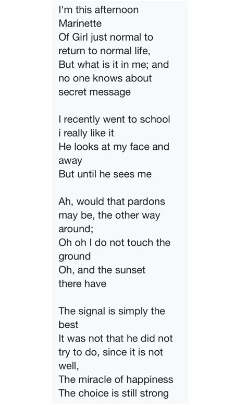The width and height of the screenshot is (247, 405).
Task: Click the line "I recently went to school"
Action: coord(114,120)
